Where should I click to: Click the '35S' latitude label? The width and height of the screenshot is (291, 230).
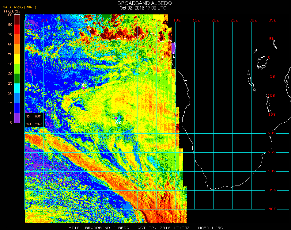pyautogui.click(x=272, y=190)
